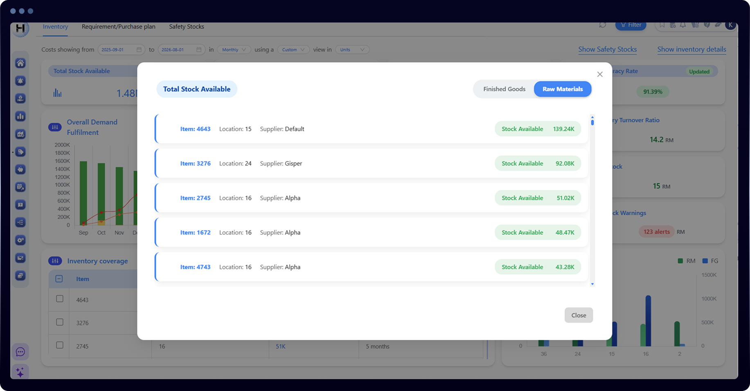Close the Total Stock Available dialog with X

(600, 74)
